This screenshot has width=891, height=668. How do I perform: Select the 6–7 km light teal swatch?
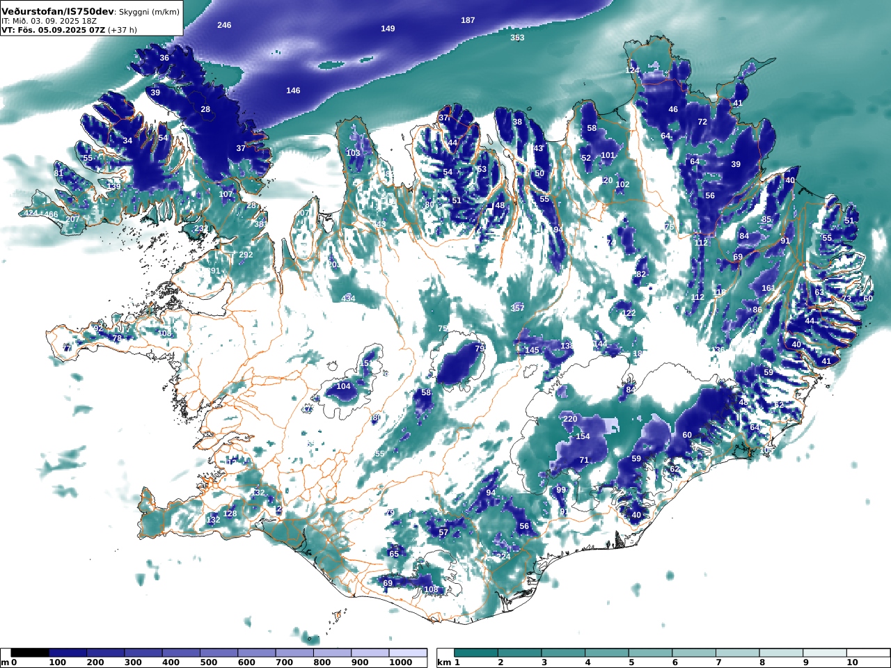[694, 653]
